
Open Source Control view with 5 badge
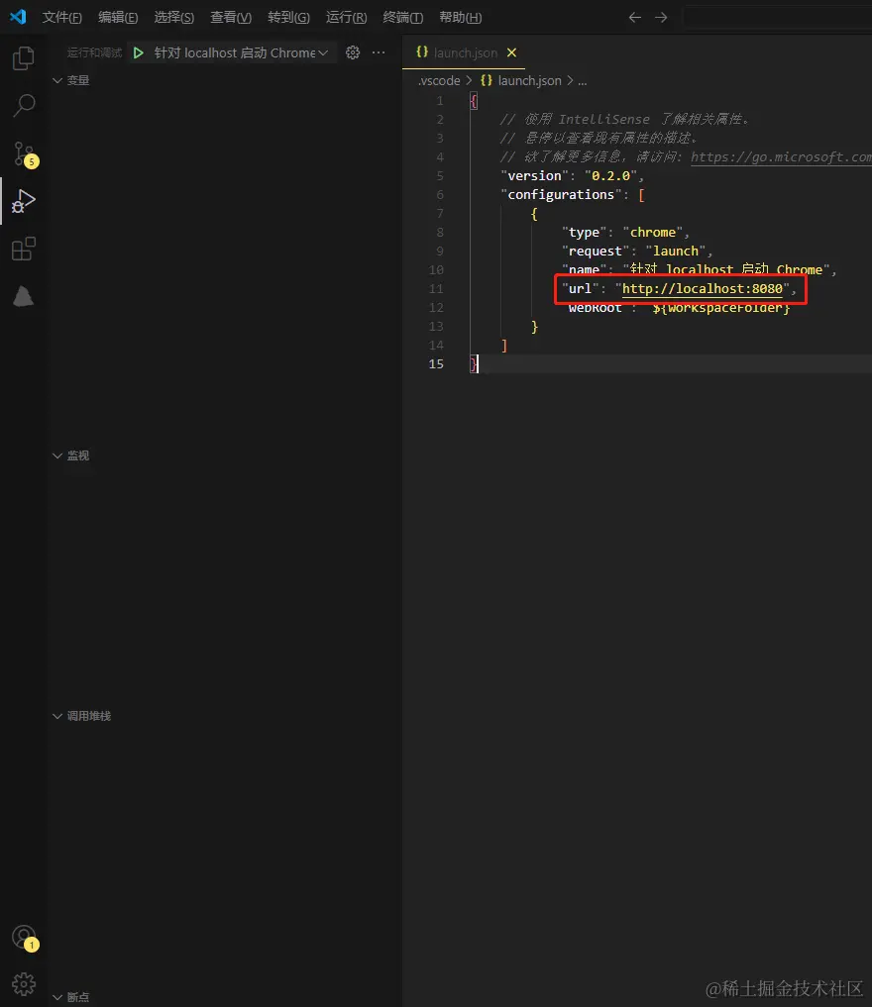(x=25, y=154)
